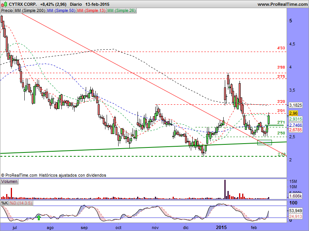Open the MM (Simple 50) indicator label
The width and height of the screenshot is (309, 231).
61,11
